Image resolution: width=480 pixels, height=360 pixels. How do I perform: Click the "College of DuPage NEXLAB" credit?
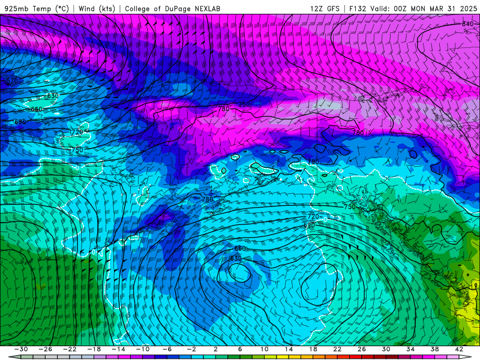click(172, 8)
